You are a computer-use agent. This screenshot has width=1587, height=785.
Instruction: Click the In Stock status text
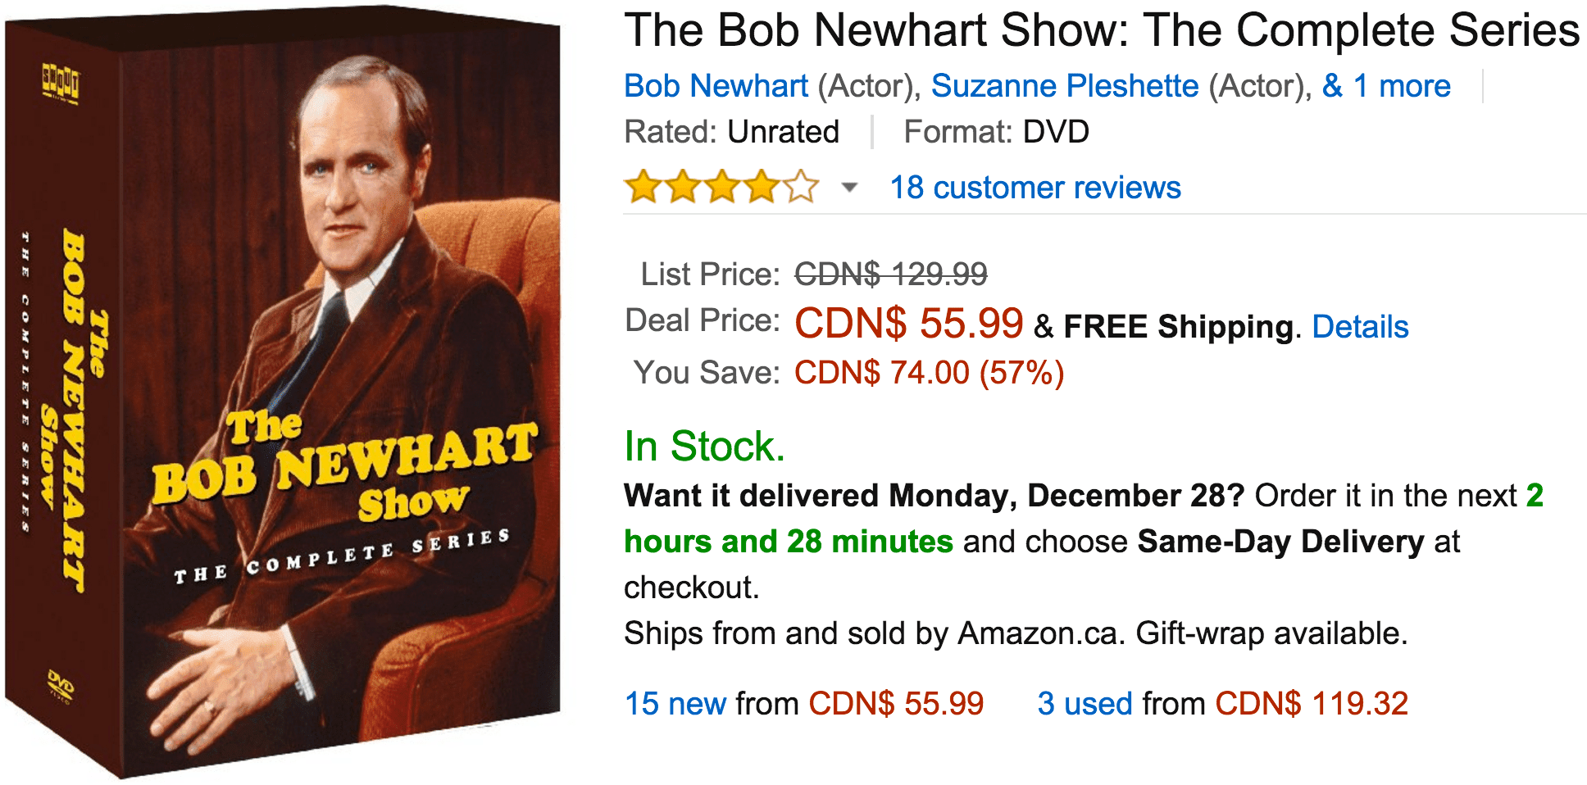704,447
